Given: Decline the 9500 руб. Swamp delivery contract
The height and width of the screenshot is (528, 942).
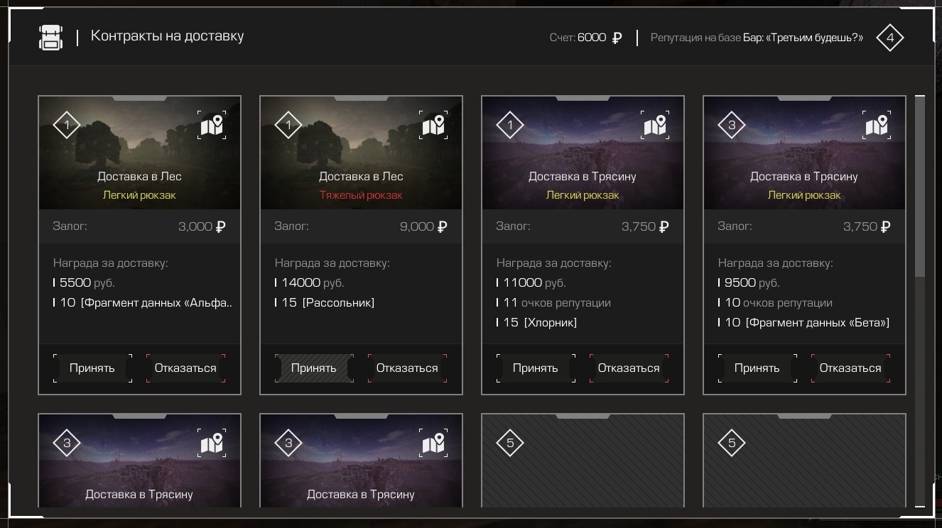Looking at the screenshot, I should 850,368.
